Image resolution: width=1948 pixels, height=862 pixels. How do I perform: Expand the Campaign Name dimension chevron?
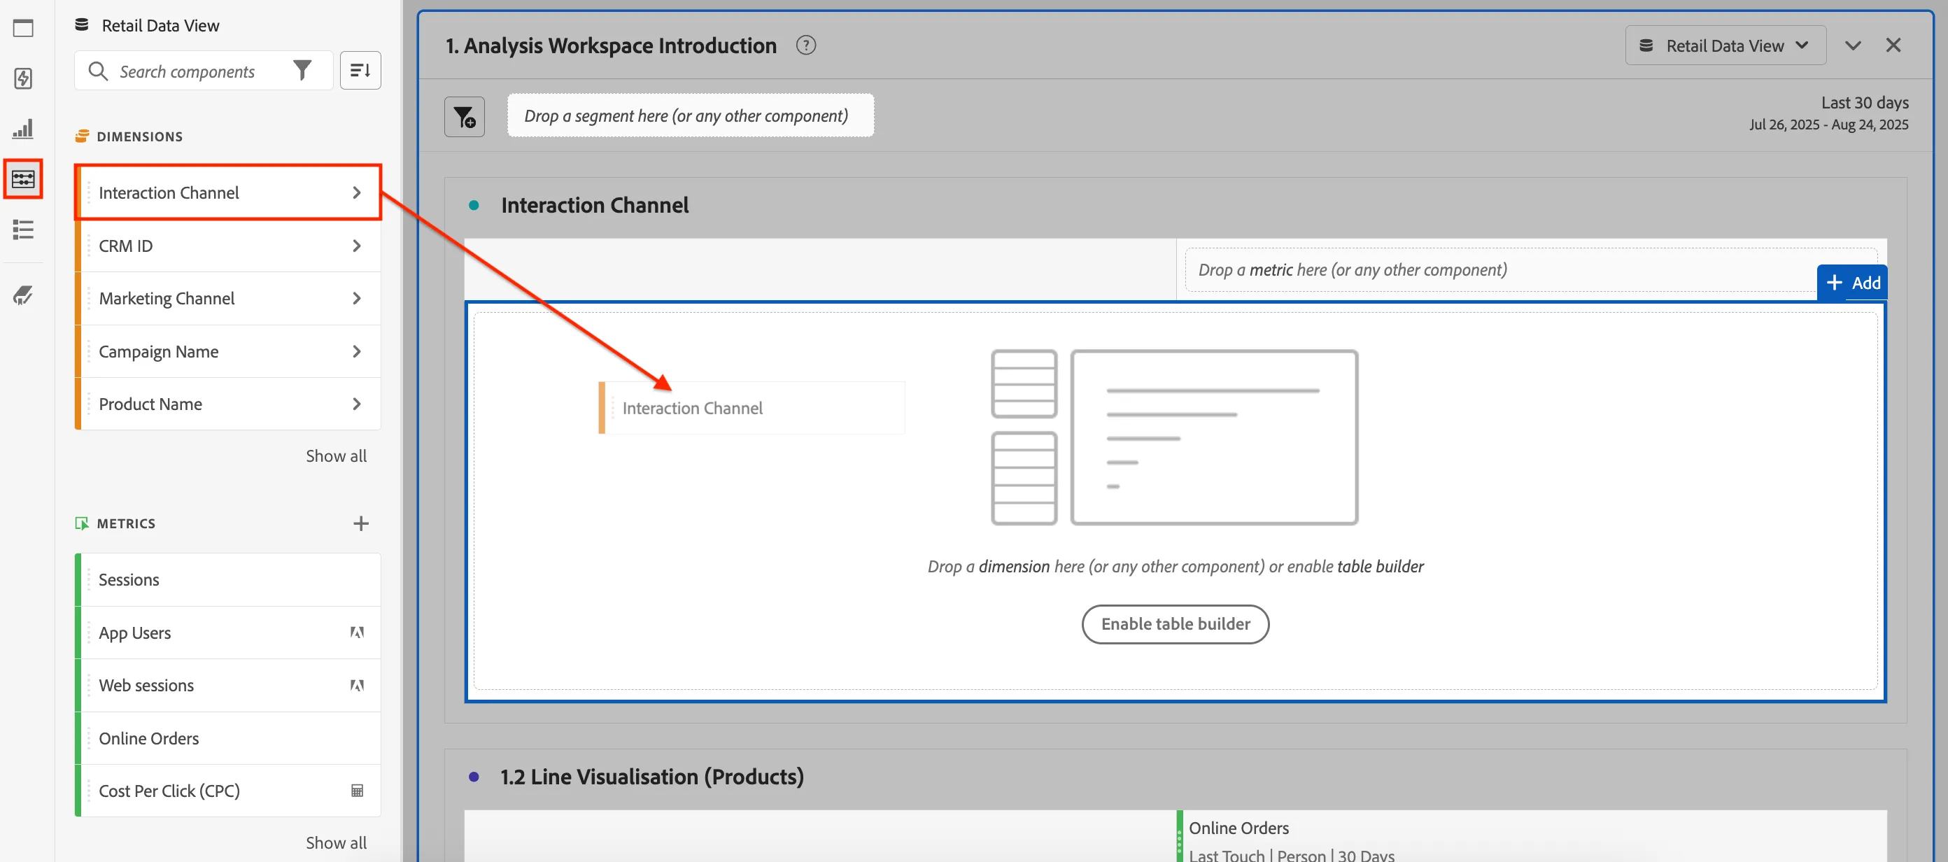[x=357, y=352]
